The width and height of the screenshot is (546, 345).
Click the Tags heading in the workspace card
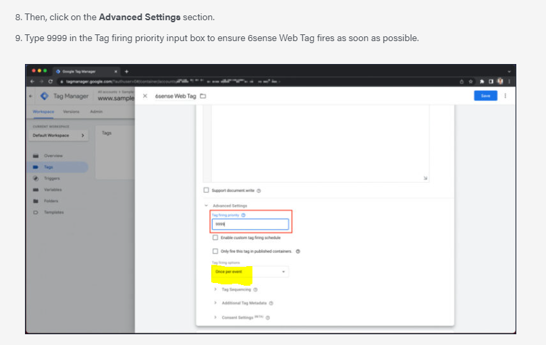coord(107,133)
